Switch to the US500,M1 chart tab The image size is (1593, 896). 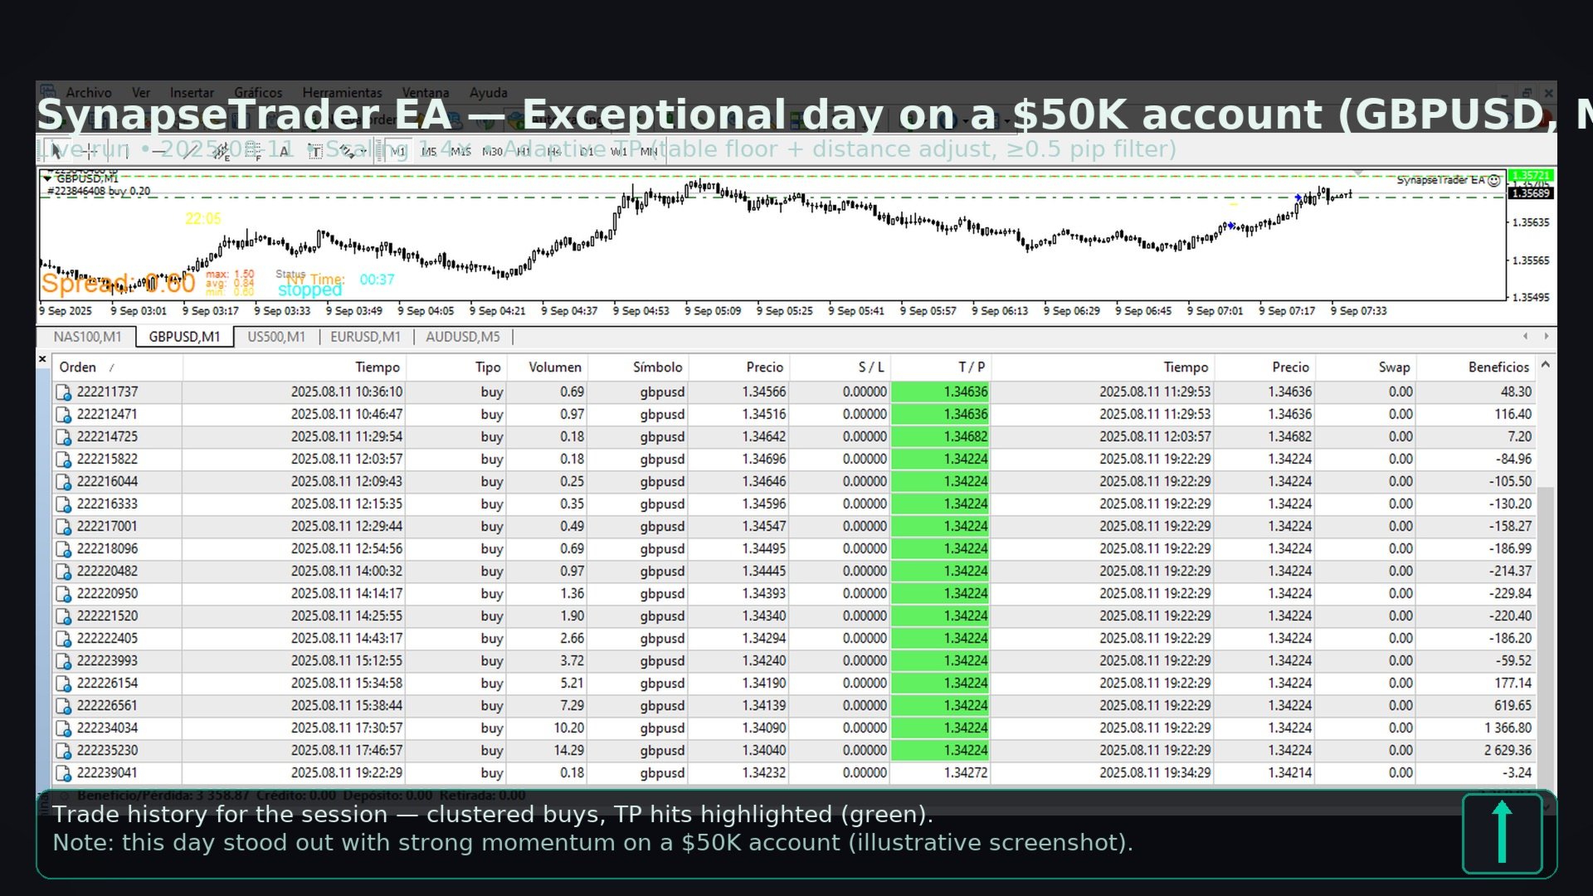coord(276,337)
